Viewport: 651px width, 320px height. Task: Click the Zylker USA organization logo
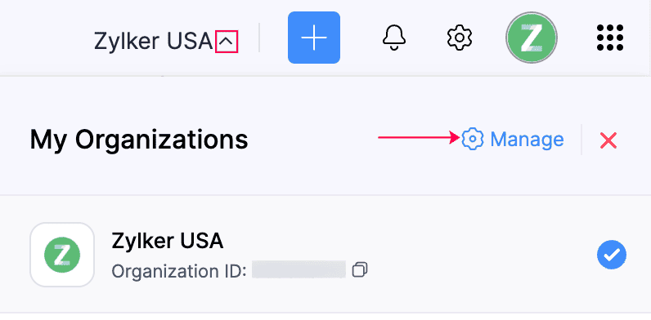pos(62,255)
